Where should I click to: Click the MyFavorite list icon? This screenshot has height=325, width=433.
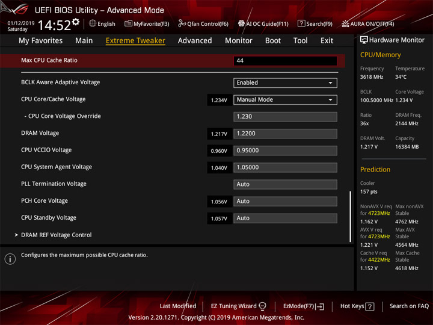pos(128,23)
